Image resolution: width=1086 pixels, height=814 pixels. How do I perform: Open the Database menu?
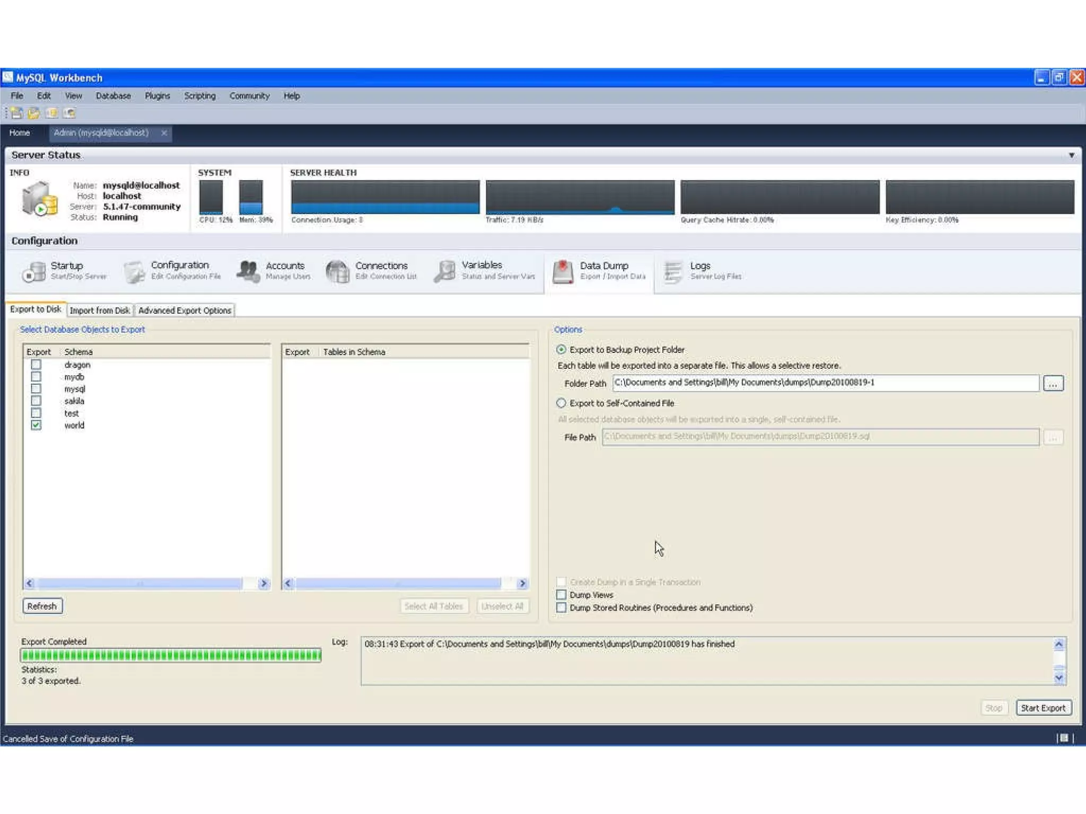(x=113, y=96)
